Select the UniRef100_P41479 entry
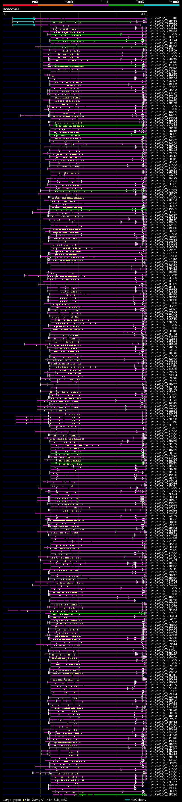 click(163, 388)
